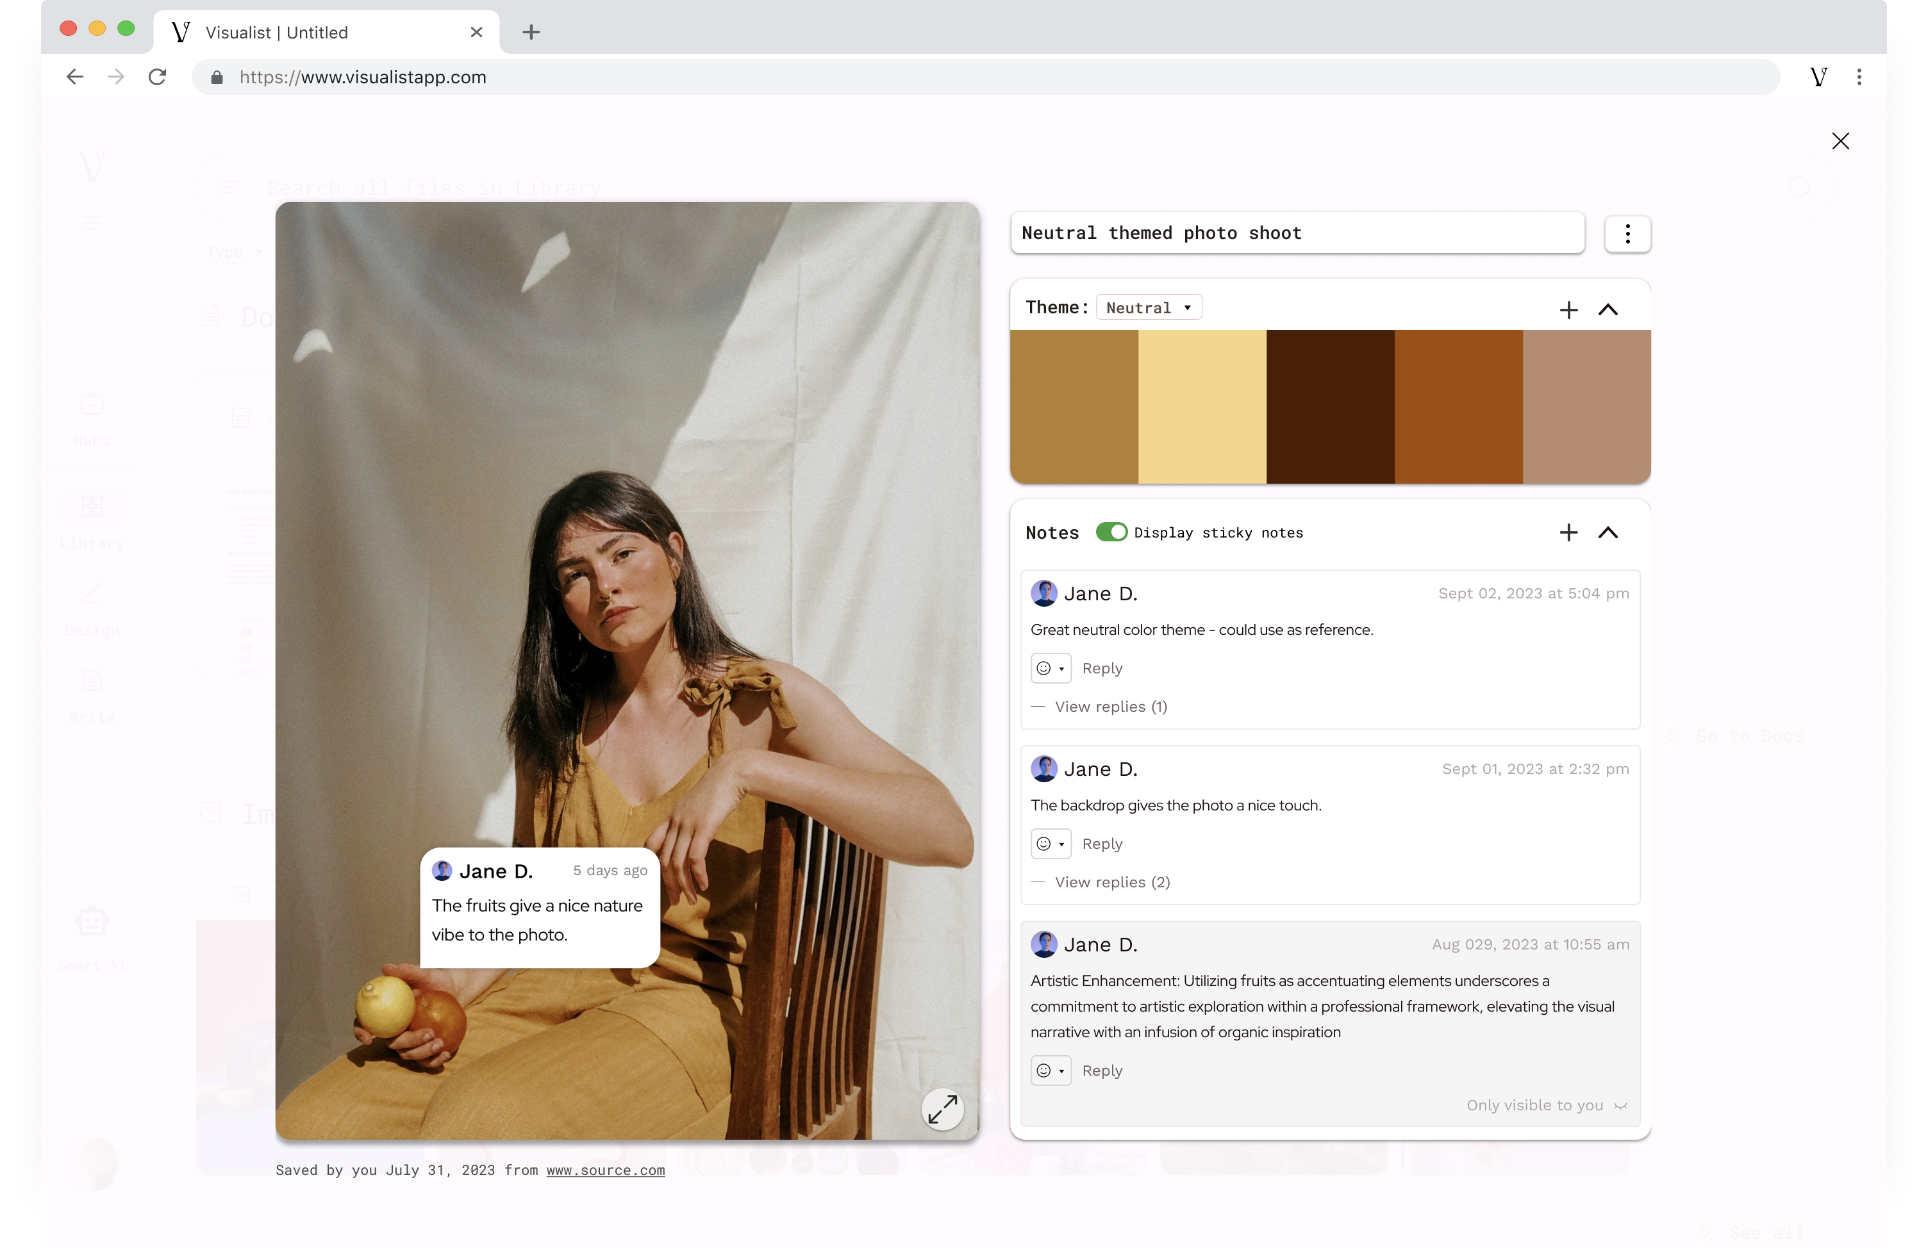Go back to previous browser page

point(76,77)
